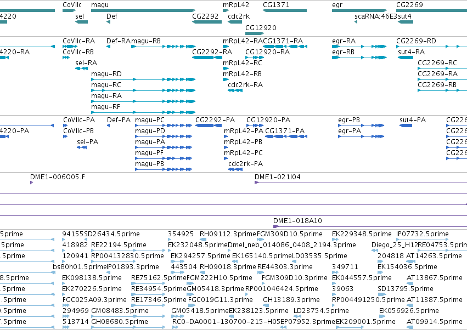Select the EK229348.5prime EST glyph

pyautogui.click(x=335, y=240)
